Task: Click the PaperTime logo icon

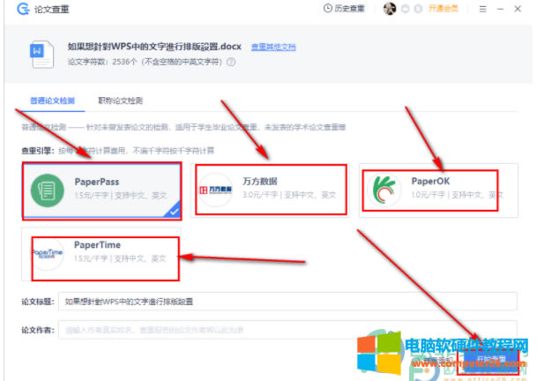Action: (48, 254)
